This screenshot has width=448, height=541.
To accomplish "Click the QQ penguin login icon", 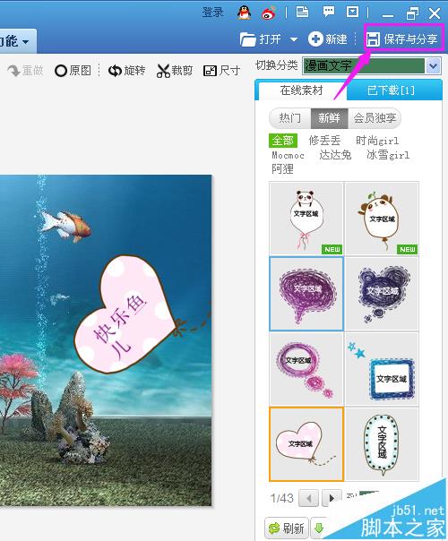I will click(x=244, y=13).
